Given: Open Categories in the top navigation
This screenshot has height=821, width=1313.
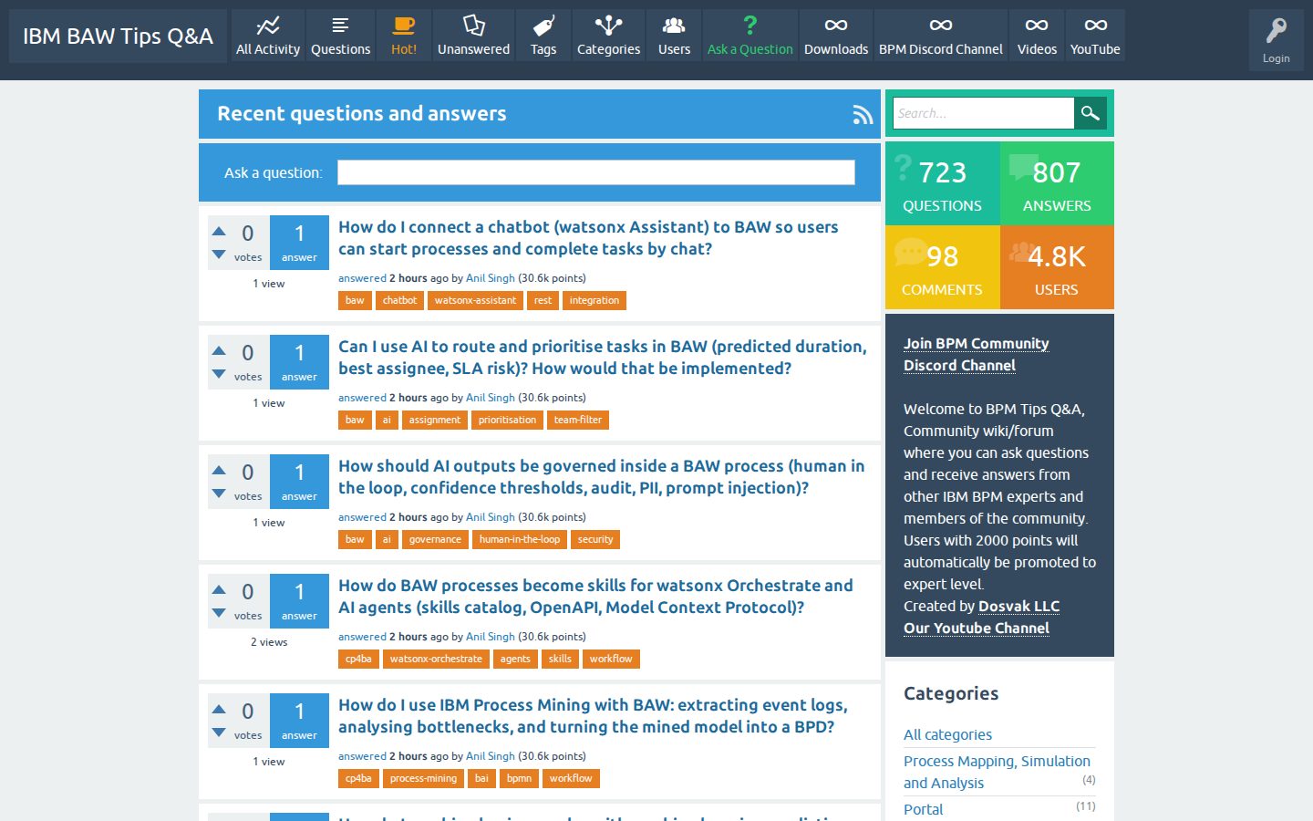Looking at the screenshot, I should click(608, 36).
